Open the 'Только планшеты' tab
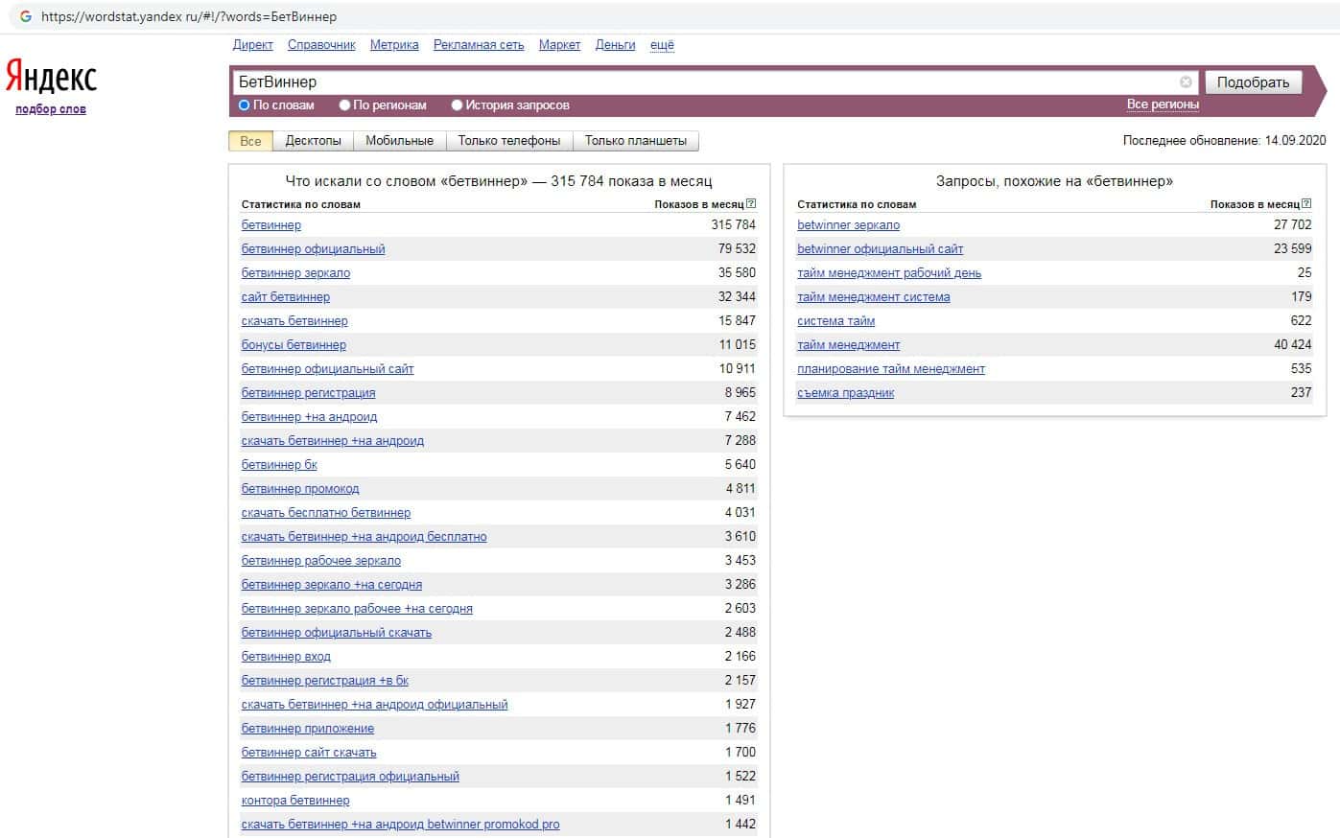 pyautogui.click(x=635, y=141)
